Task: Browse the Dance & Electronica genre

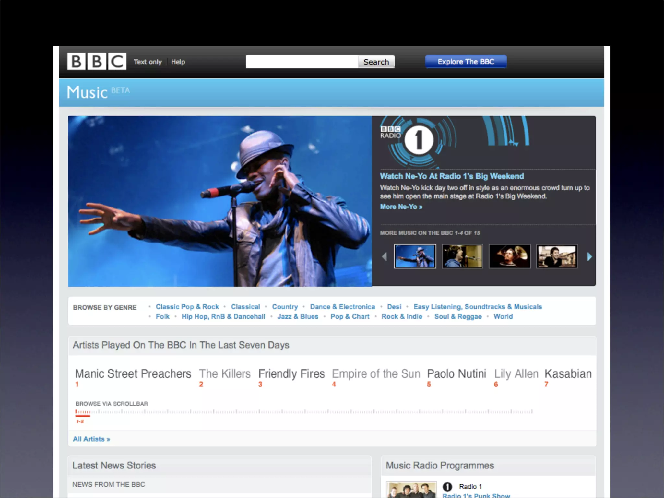Action: (x=342, y=307)
